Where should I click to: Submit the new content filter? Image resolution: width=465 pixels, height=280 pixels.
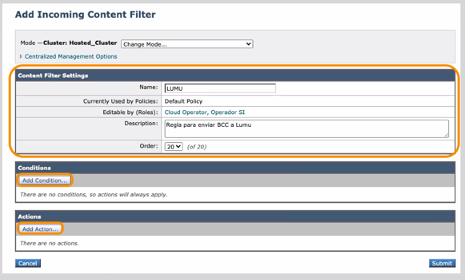tap(441, 263)
